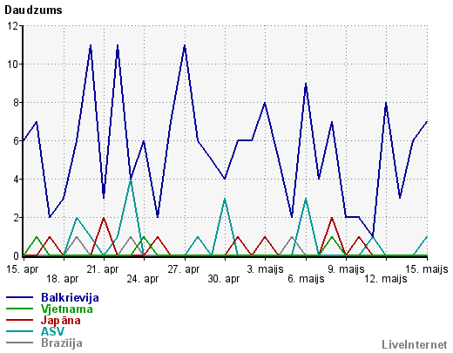
Task: Click the LiveInternet label
Action: [x=415, y=345]
